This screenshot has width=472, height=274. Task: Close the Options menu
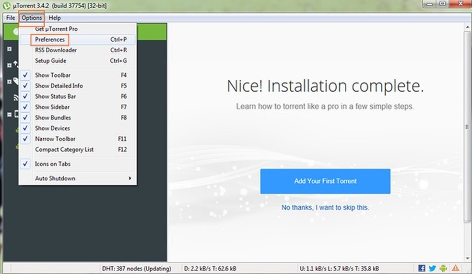[32, 18]
